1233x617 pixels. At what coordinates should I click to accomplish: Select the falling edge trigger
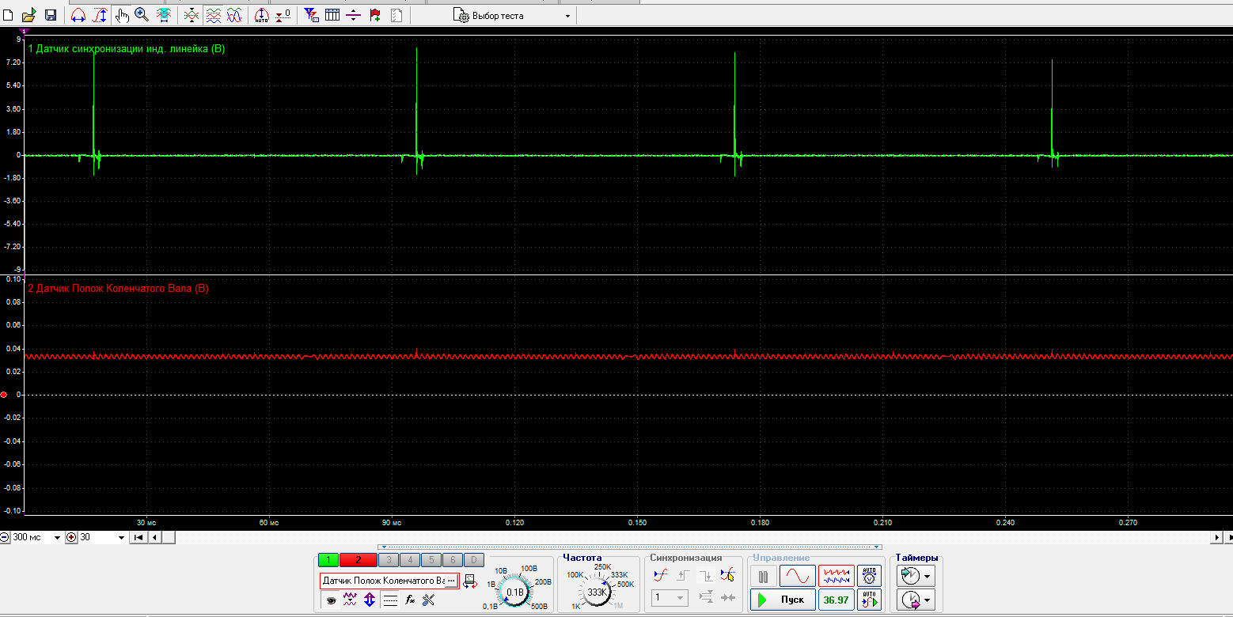(x=705, y=575)
